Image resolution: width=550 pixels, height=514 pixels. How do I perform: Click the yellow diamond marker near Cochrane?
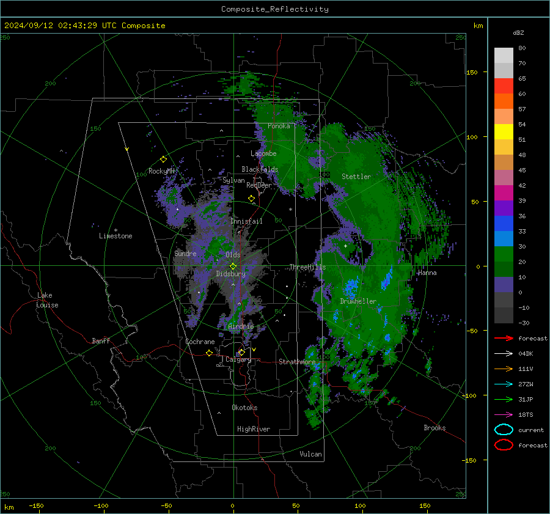209,353
